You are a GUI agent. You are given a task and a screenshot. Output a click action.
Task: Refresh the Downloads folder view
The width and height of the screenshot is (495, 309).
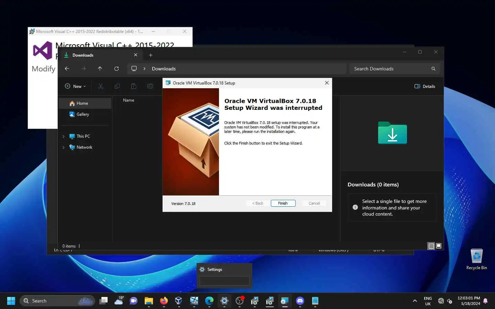coord(117,69)
